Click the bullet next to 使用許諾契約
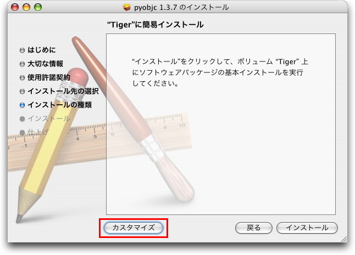Viewport: 355px width, 255px height. [x=22, y=78]
